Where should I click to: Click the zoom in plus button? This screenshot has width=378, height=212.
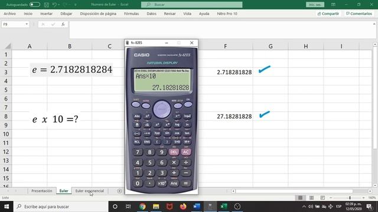tap(364, 198)
